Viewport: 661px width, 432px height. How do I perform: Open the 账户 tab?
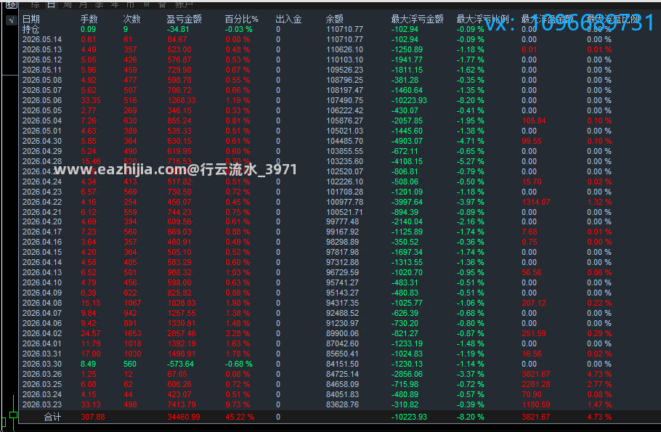184,4
